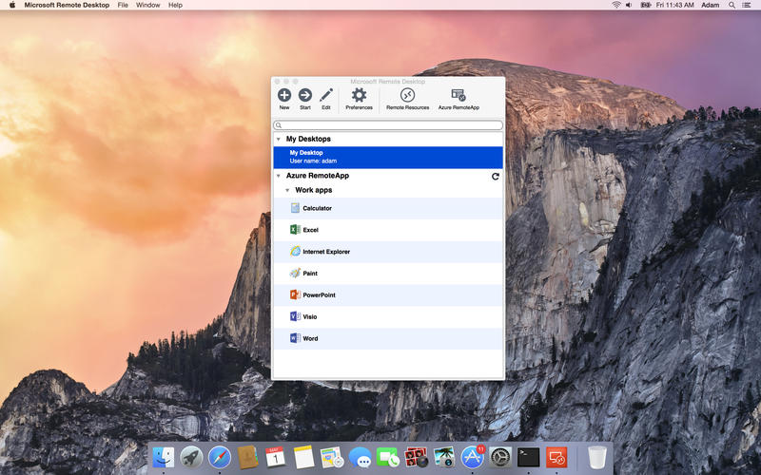This screenshot has width=761, height=475.
Task: Open Contacts book icon in Dock
Action: (247, 457)
